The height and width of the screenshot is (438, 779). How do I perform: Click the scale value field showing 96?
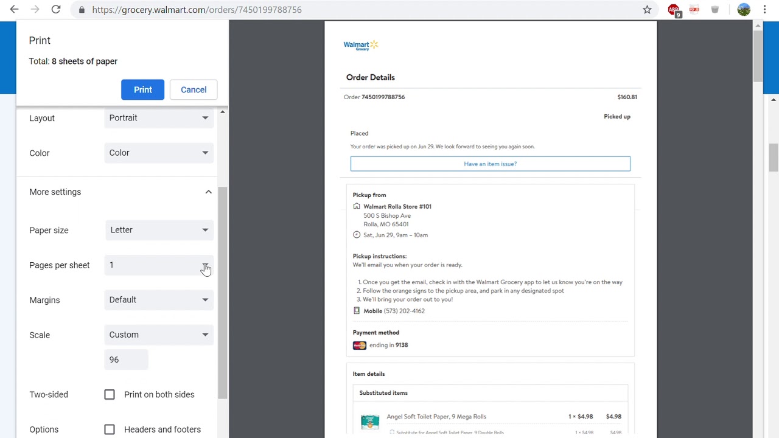[x=126, y=360]
